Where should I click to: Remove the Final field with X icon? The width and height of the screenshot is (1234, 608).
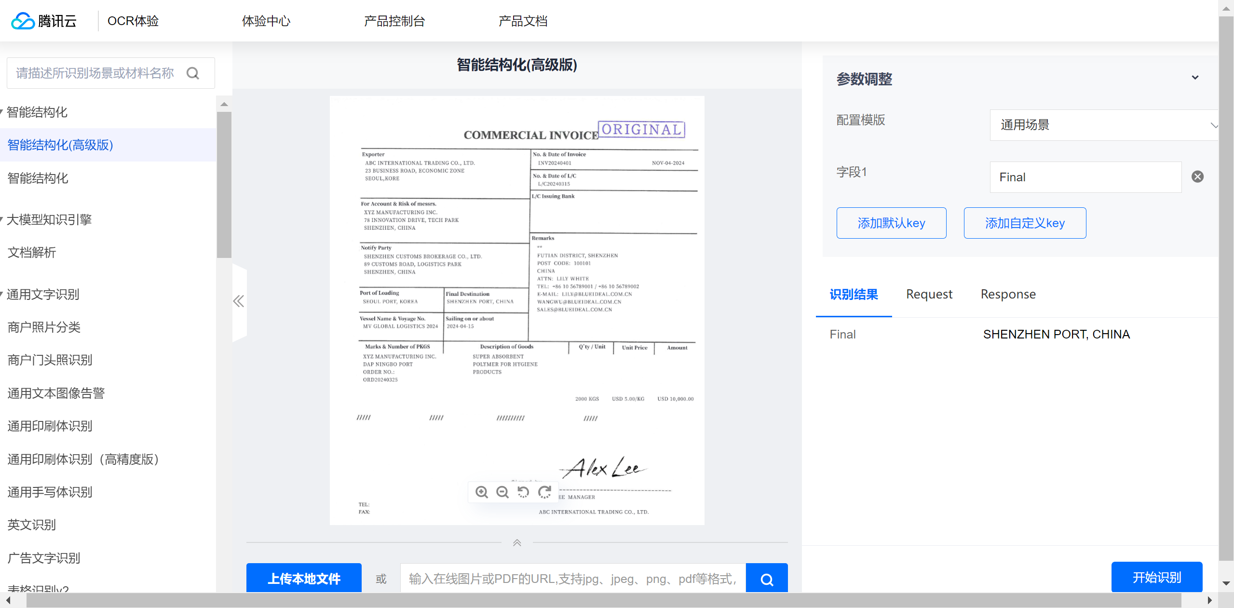(x=1197, y=177)
